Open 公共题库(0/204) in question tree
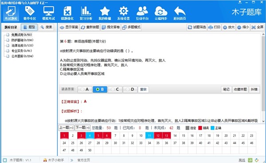The width and height of the screenshot is (266, 163). [x=22, y=56]
